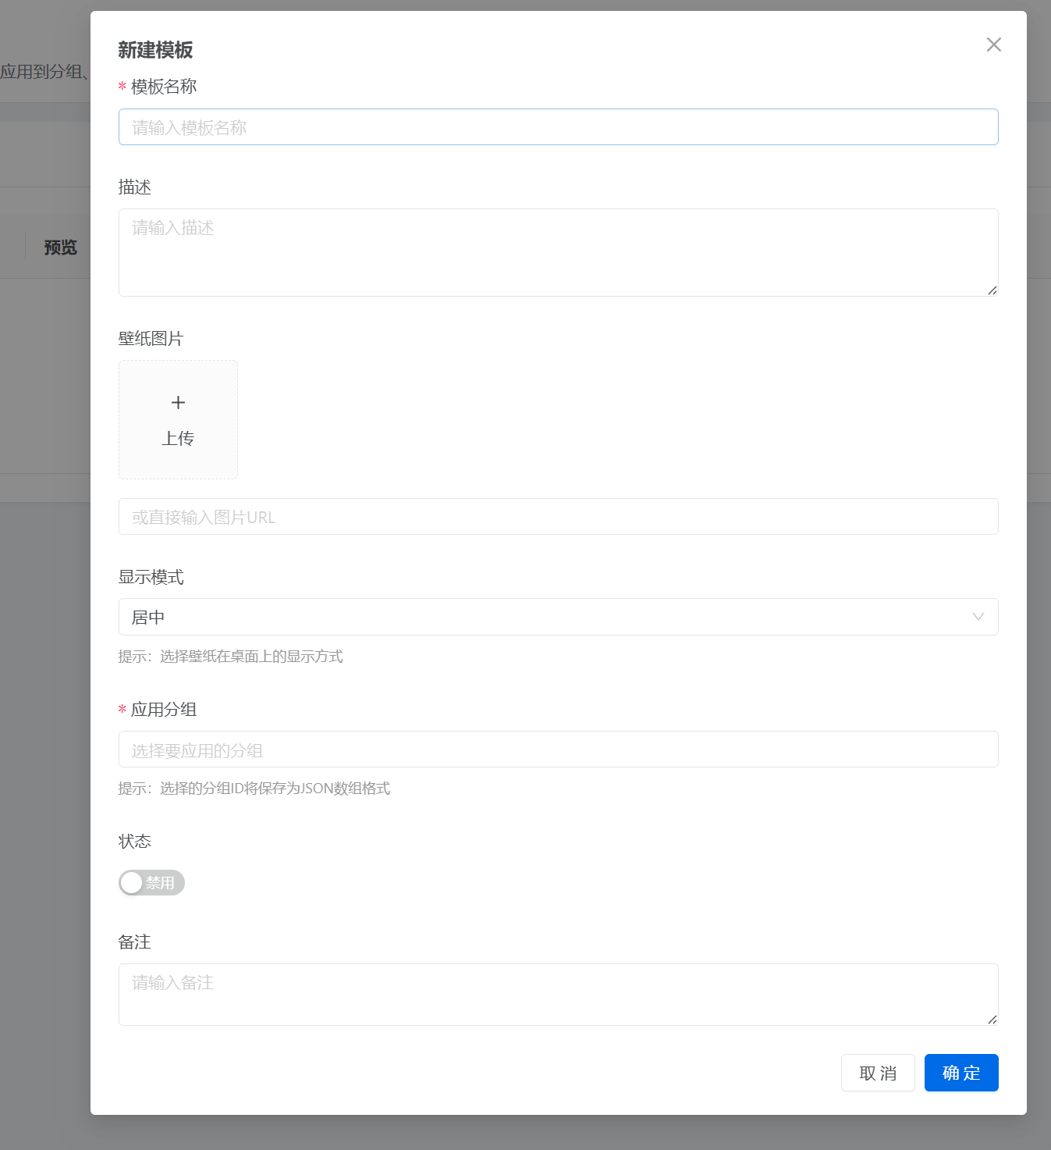The width and height of the screenshot is (1051, 1150).
Task: Cancel the dialog with 取消
Action: click(x=877, y=1073)
